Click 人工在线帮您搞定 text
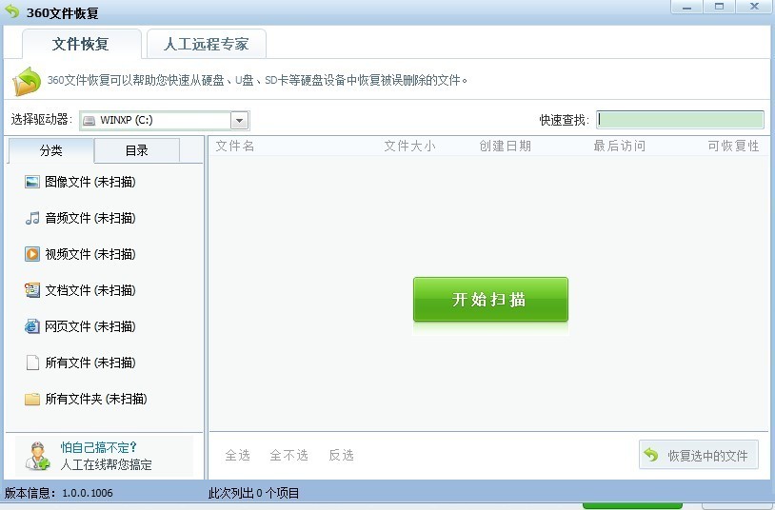The height and width of the screenshot is (510, 775). pos(106,464)
